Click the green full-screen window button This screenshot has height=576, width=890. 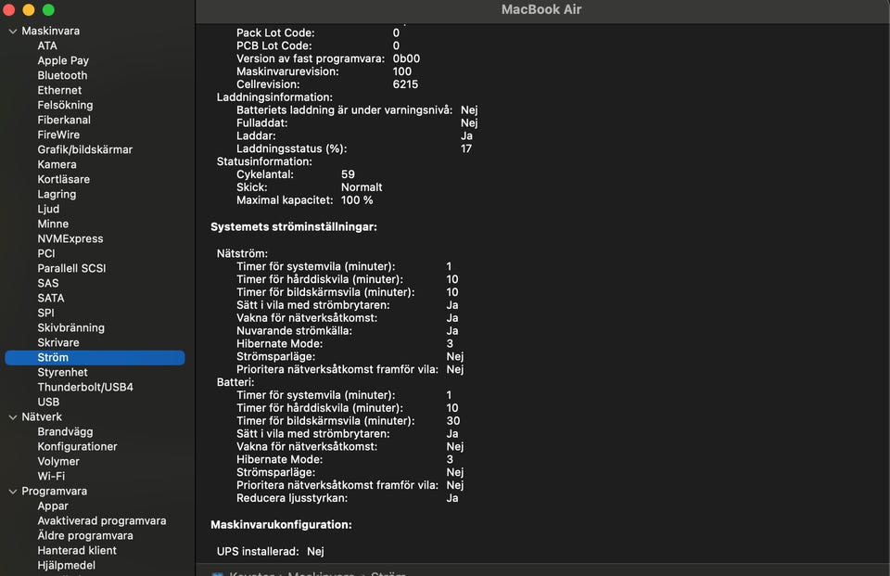[48, 9]
